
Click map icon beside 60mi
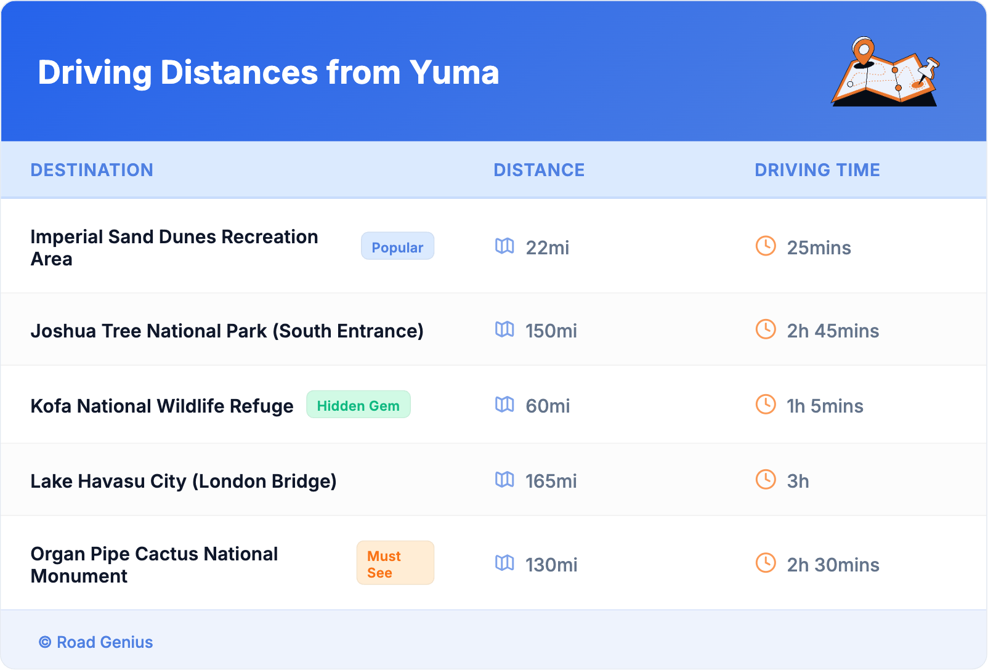coord(504,405)
